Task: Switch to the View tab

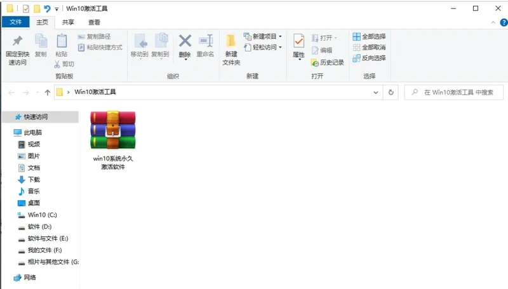Action: [x=94, y=22]
